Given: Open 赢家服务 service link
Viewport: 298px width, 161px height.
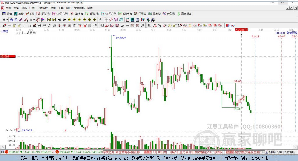Looking at the screenshot, I should (x=184, y=14).
